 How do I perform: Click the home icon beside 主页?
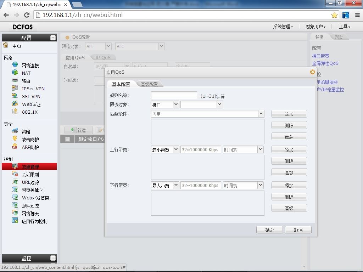pyautogui.click(x=6, y=45)
